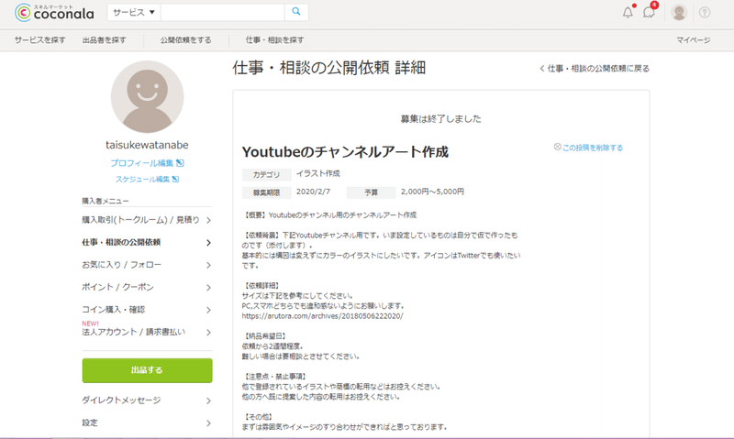
Task: Expand chevron beside 仕事・相談の公開依頼
Action: pos(208,243)
